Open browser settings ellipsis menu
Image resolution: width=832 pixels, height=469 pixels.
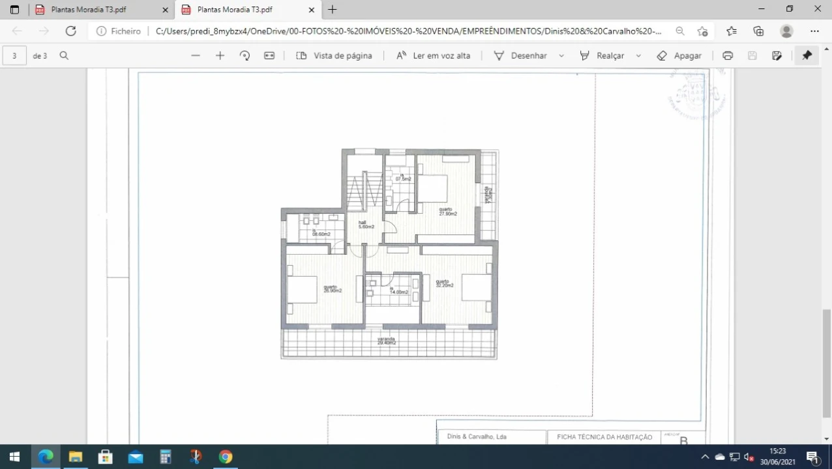pos(814,31)
